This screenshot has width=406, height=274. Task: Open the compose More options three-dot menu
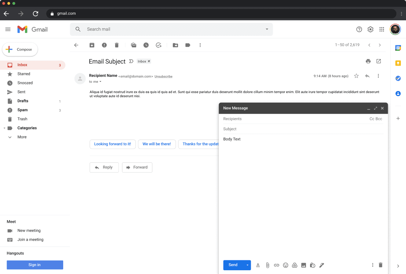[x=373, y=265]
